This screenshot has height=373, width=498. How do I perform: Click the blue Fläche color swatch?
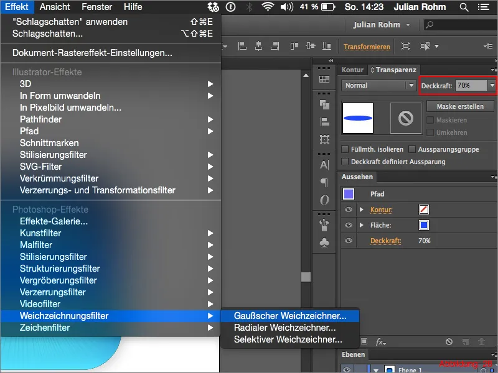424,225
